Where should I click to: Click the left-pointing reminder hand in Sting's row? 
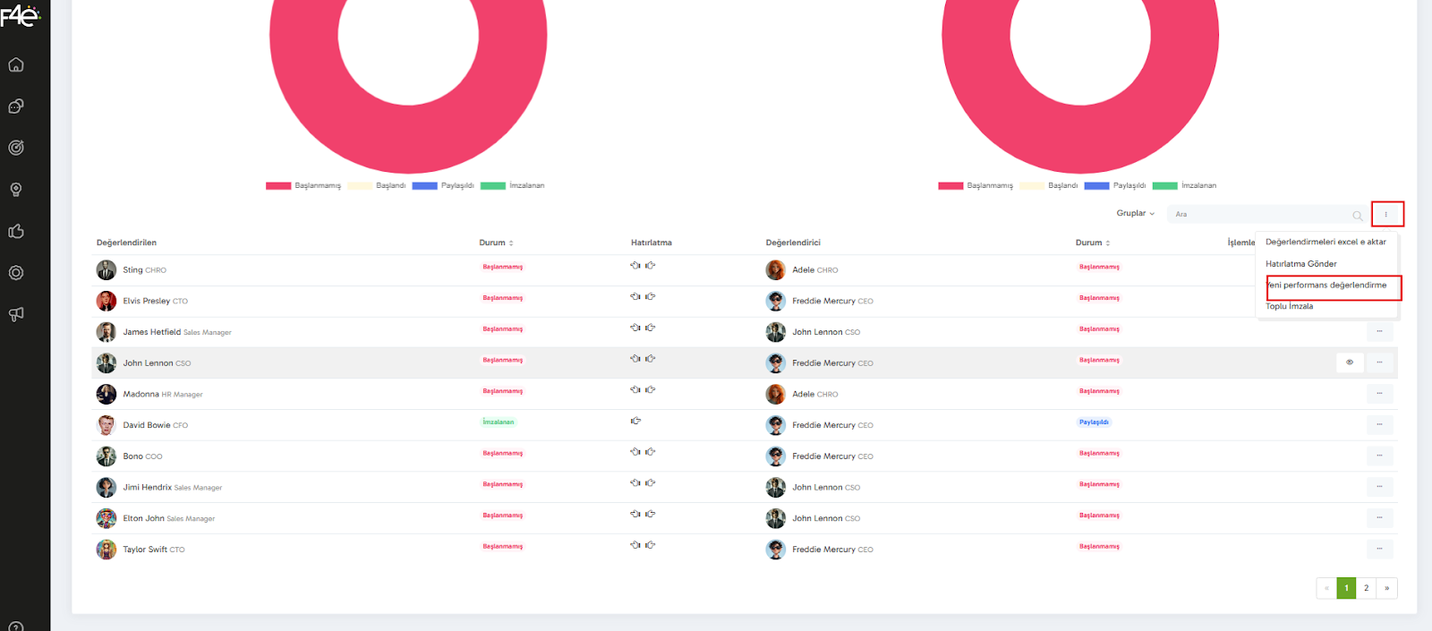click(x=635, y=266)
